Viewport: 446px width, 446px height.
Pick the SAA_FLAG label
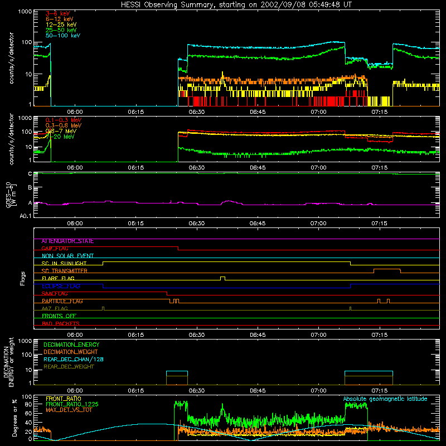pyautogui.click(x=55, y=294)
